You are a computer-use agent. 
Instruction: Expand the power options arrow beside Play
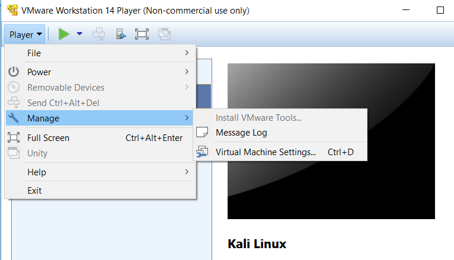[x=79, y=34]
